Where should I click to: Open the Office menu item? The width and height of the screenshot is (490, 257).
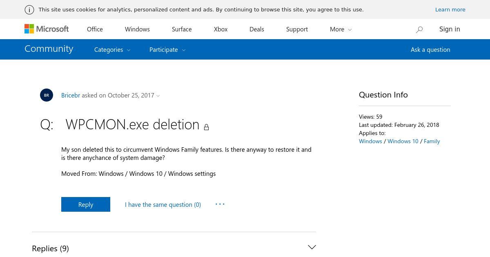click(95, 29)
